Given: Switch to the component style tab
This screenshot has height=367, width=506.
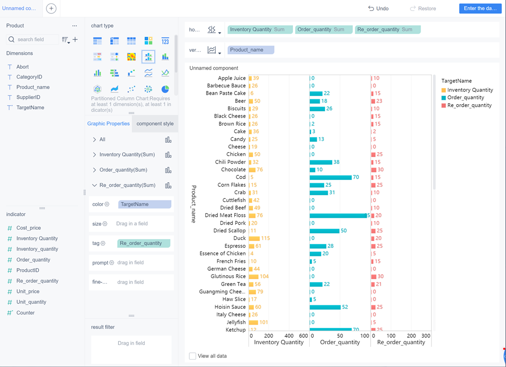Looking at the screenshot, I should click(155, 123).
